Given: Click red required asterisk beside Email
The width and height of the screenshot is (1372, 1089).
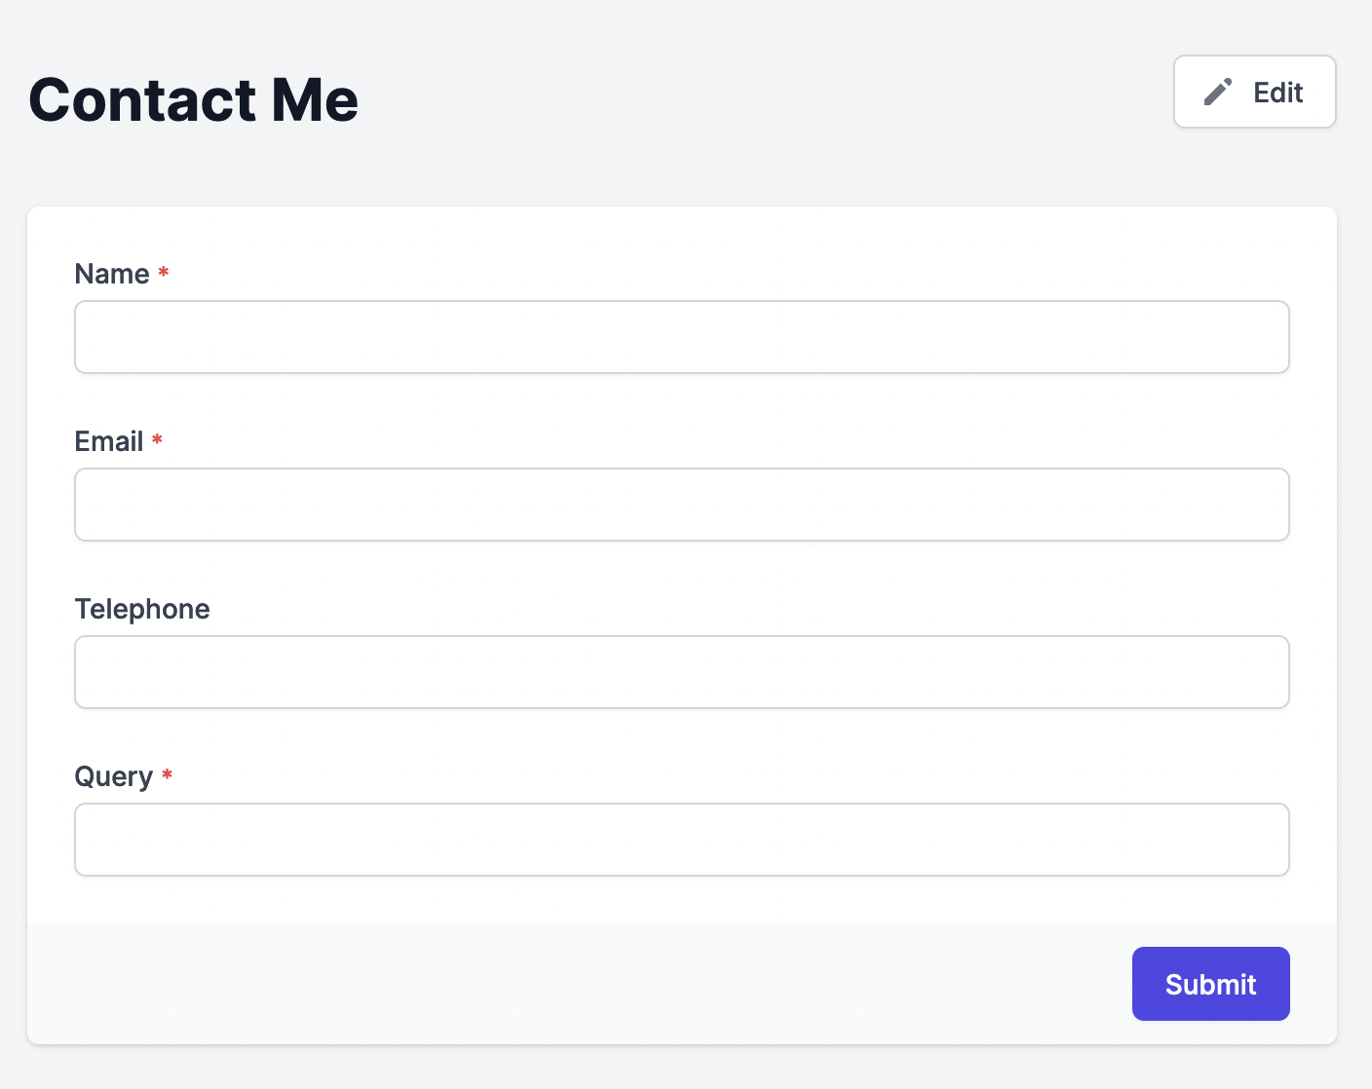Looking at the screenshot, I should [157, 439].
